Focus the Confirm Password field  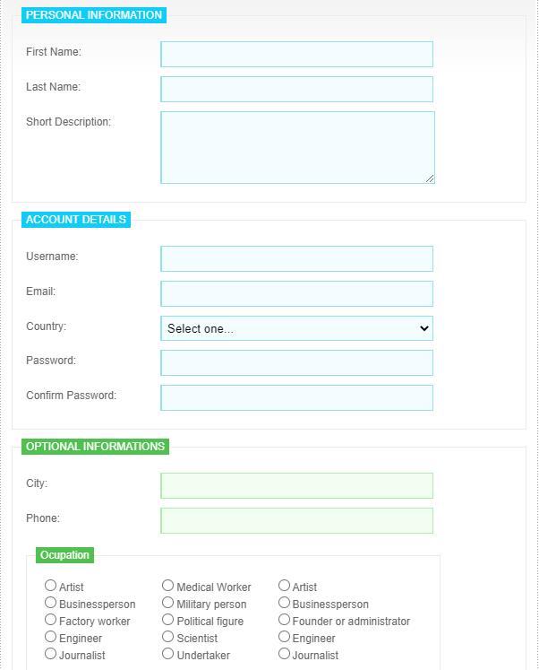tap(296, 398)
